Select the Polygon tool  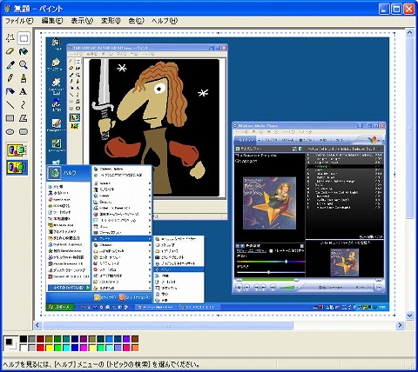(x=24, y=118)
